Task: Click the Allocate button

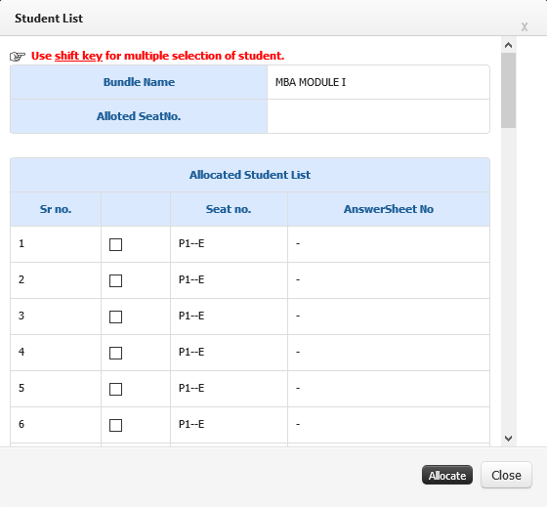Action: (447, 475)
